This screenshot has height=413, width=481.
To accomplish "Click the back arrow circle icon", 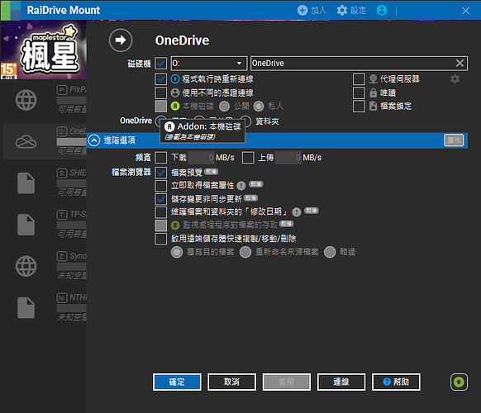I will (121, 40).
